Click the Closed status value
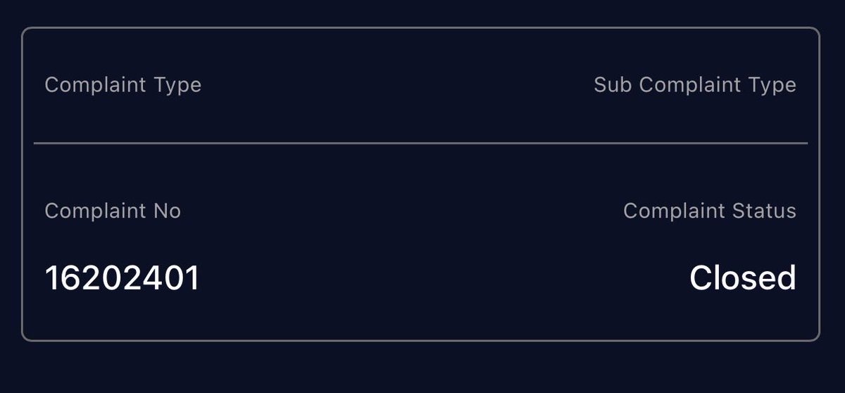845x393 pixels. pyautogui.click(x=743, y=278)
